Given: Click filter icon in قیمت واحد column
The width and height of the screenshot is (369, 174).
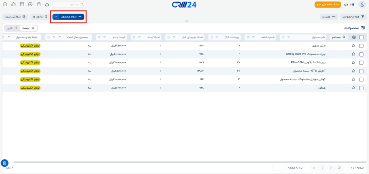Looking at the screenshot, I should coord(104,37).
